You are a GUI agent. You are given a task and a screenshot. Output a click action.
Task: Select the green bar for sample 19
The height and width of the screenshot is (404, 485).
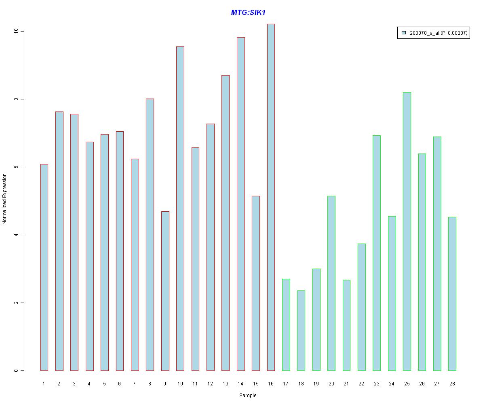316,320
